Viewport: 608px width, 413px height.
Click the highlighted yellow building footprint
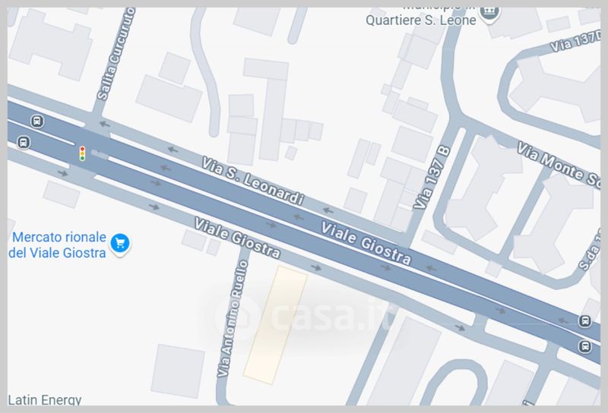pos(275,325)
